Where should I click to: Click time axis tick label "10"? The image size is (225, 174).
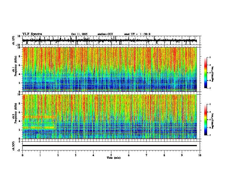tap(200, 155)
